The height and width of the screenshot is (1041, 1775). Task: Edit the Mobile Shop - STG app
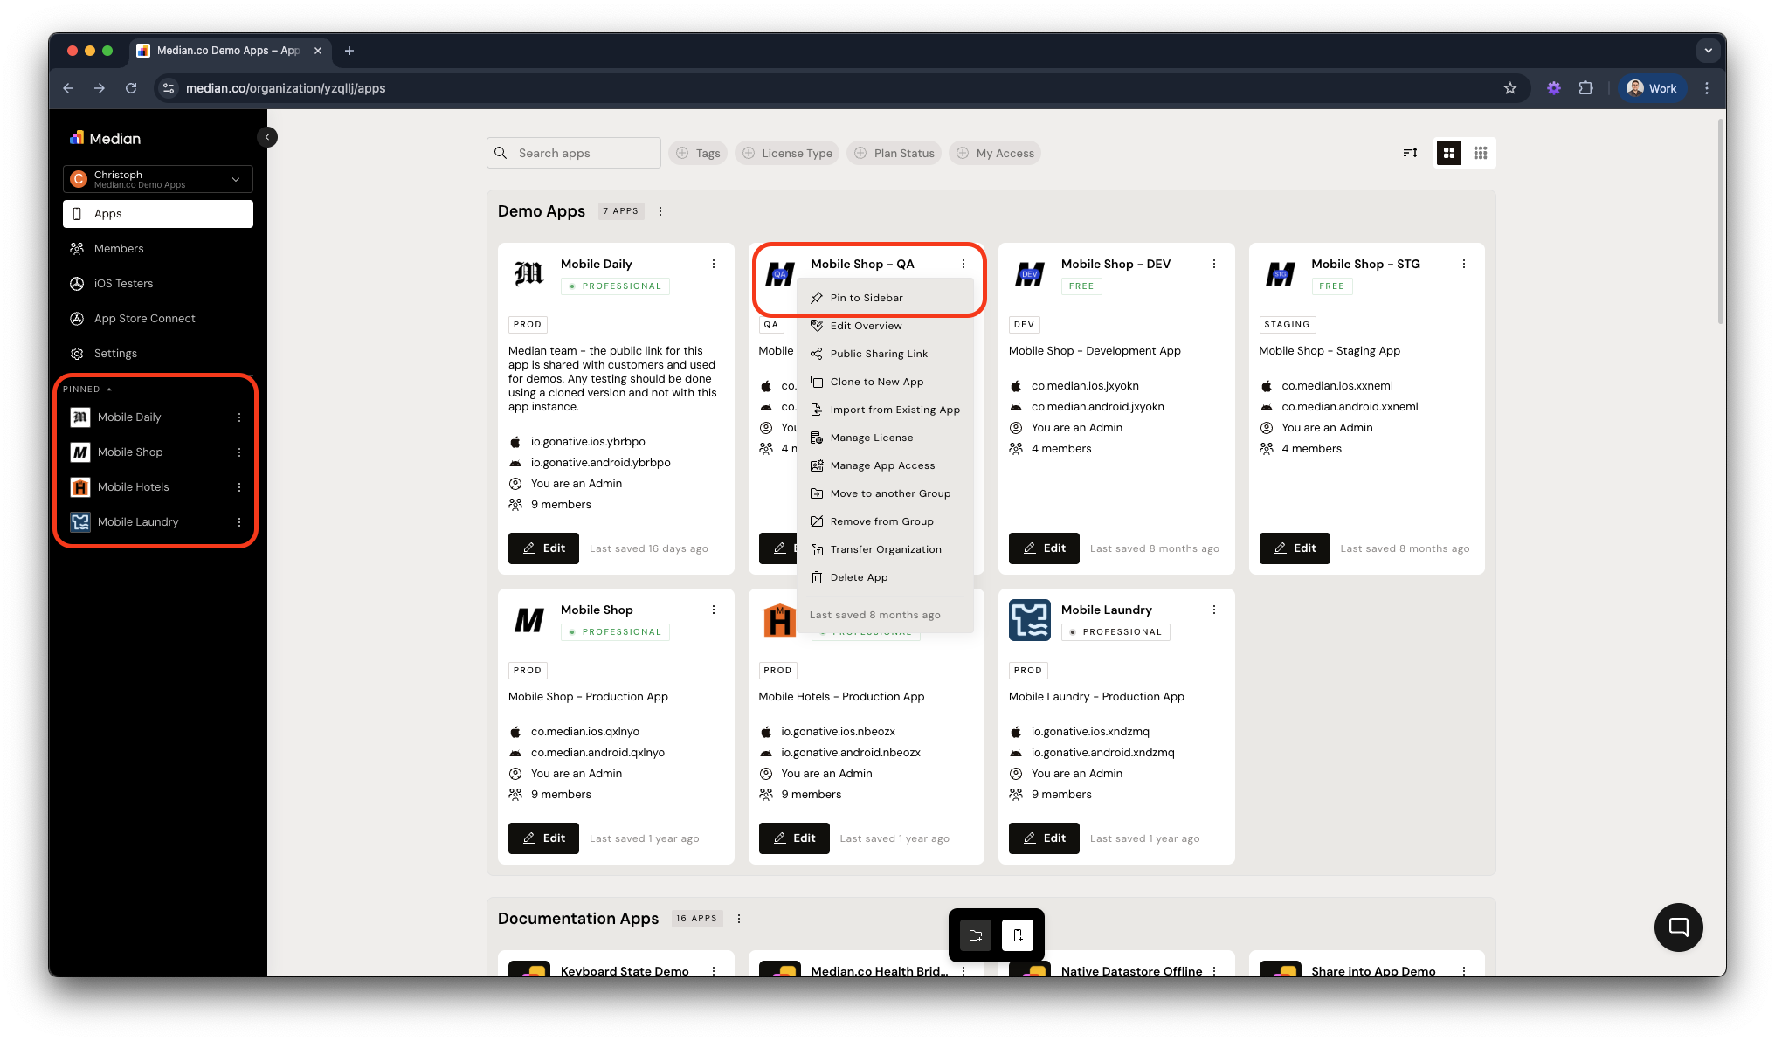[x=1295, y=548]
